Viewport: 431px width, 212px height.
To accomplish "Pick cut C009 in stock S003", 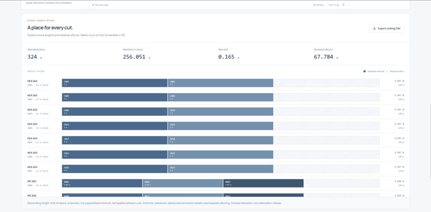I will tap(114, 111).
